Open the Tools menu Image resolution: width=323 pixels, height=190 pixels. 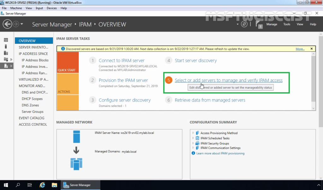[x=286, y=24]
